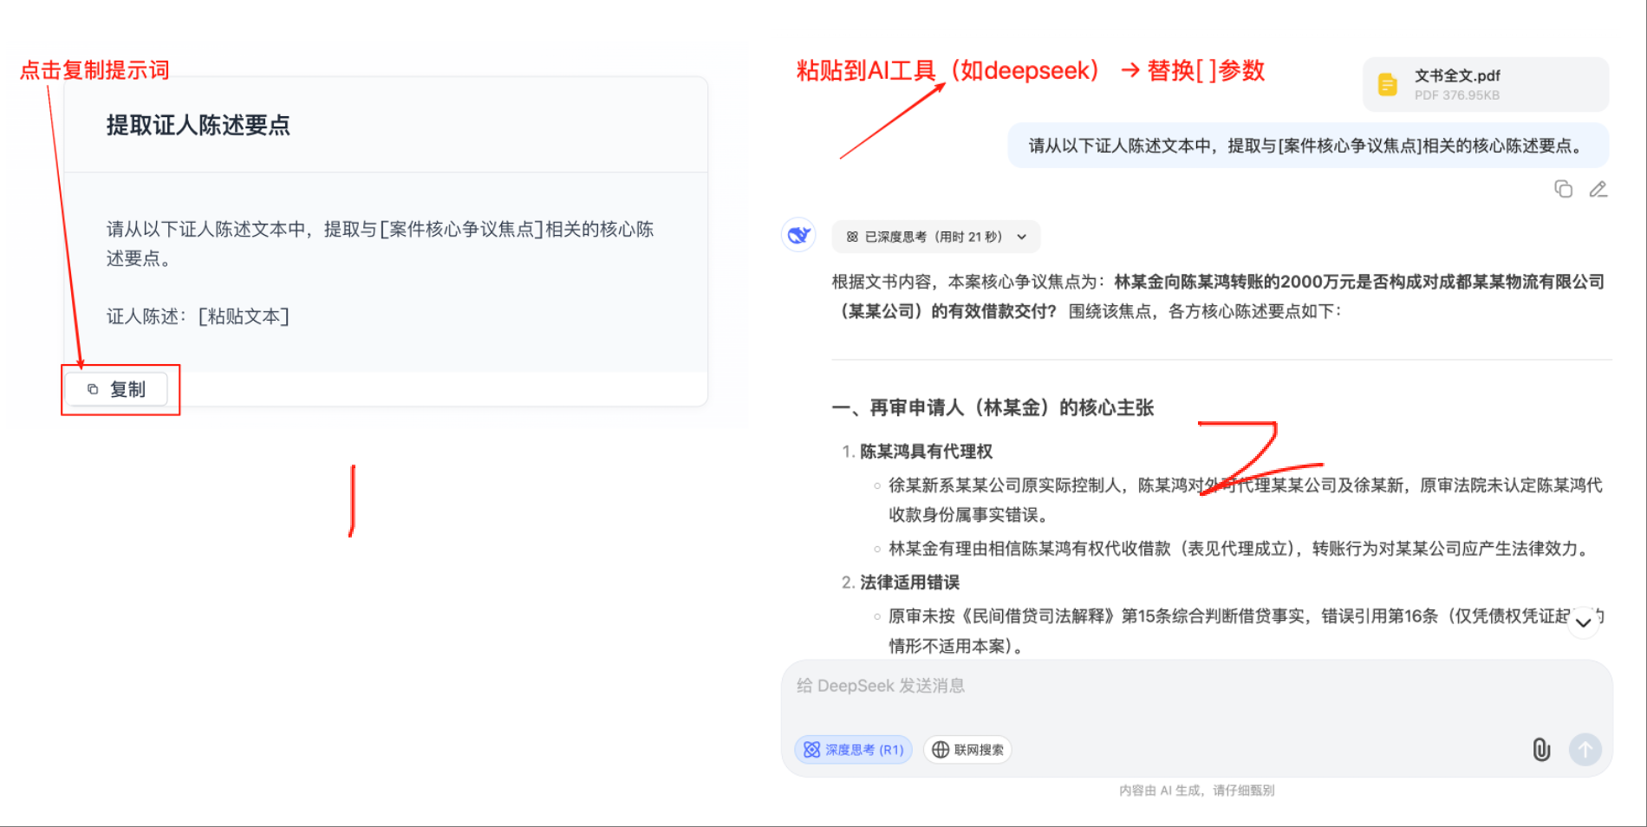Click the chevron next to 已深度思考

(x=1021, y=236)
